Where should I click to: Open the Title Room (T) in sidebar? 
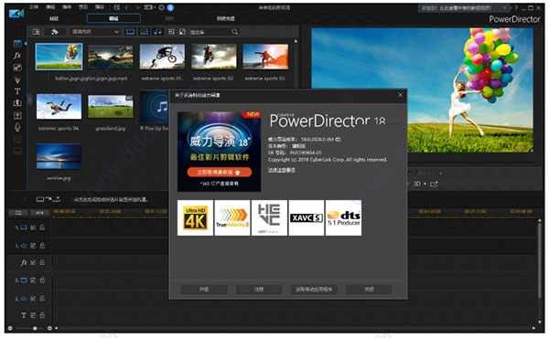(17, 91)
